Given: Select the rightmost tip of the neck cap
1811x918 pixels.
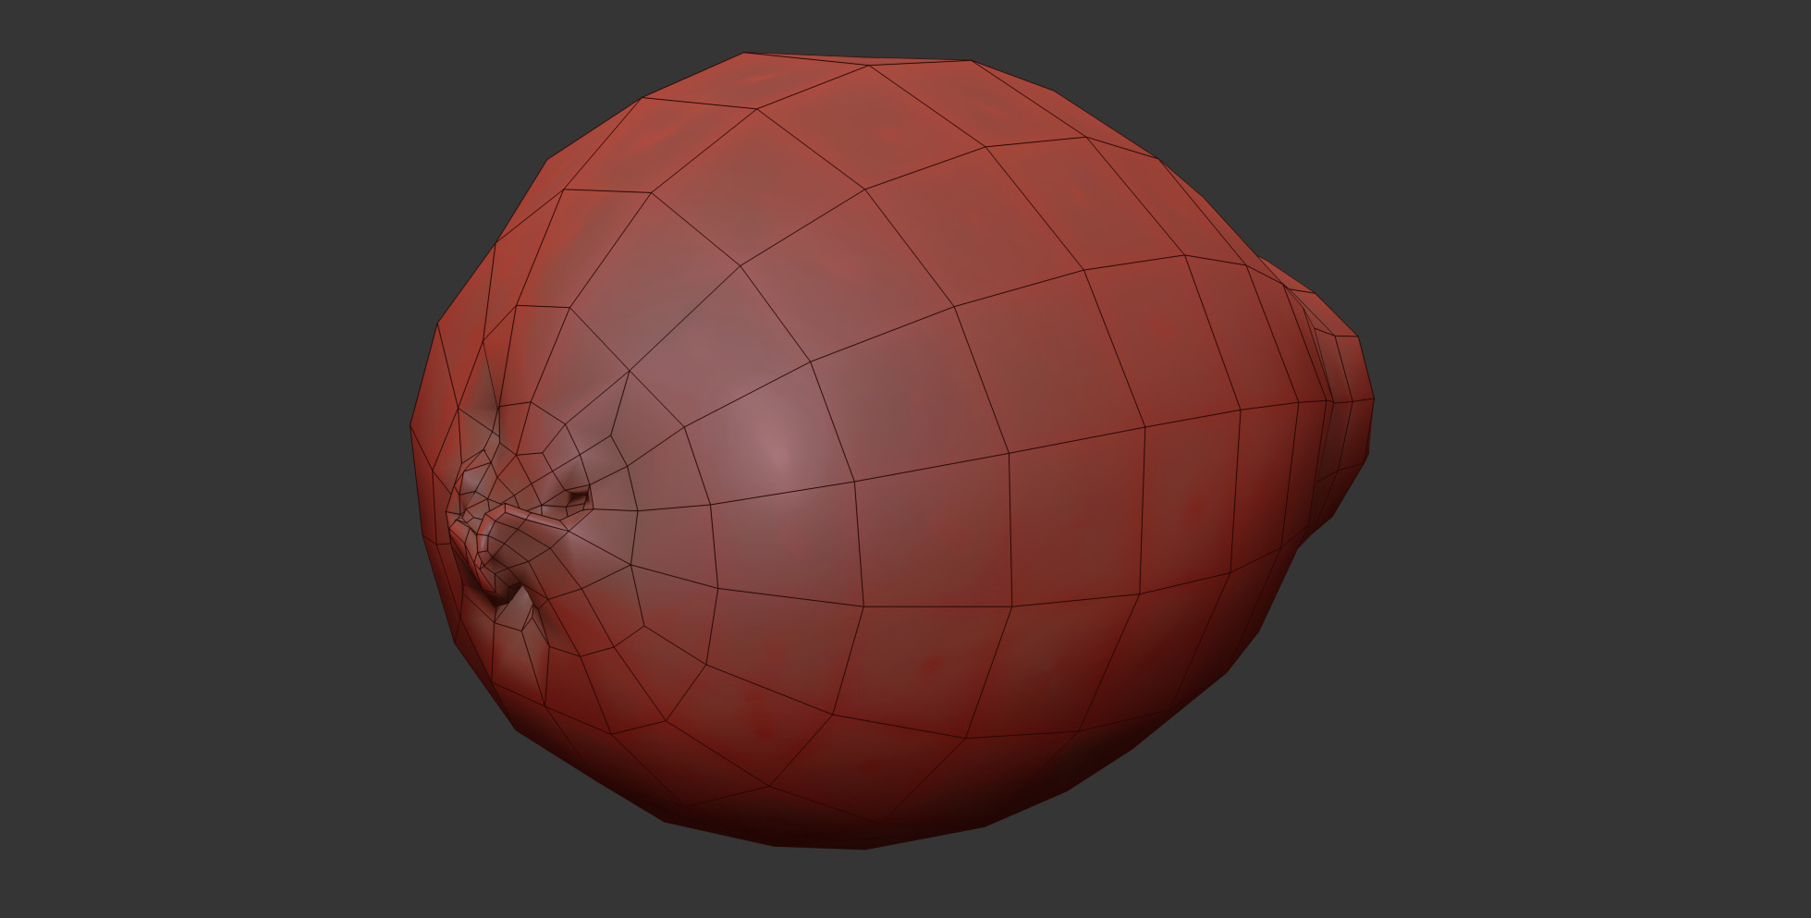Looking at the screenshot, I should click(x=1373, y=400).
